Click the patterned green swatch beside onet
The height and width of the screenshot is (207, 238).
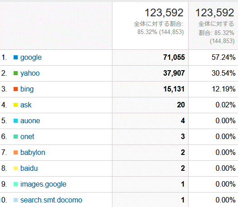15,136
